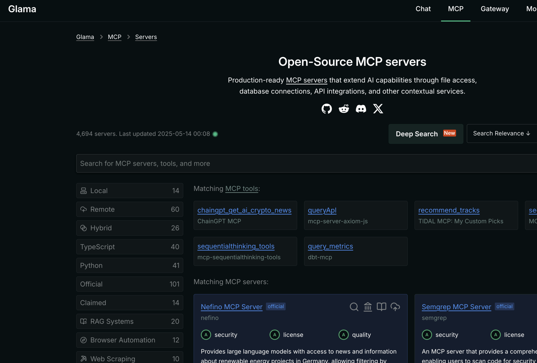Go to the MCP breadcrumb link
This screenshot has height=363, width=537.
[x=114, y=37]
